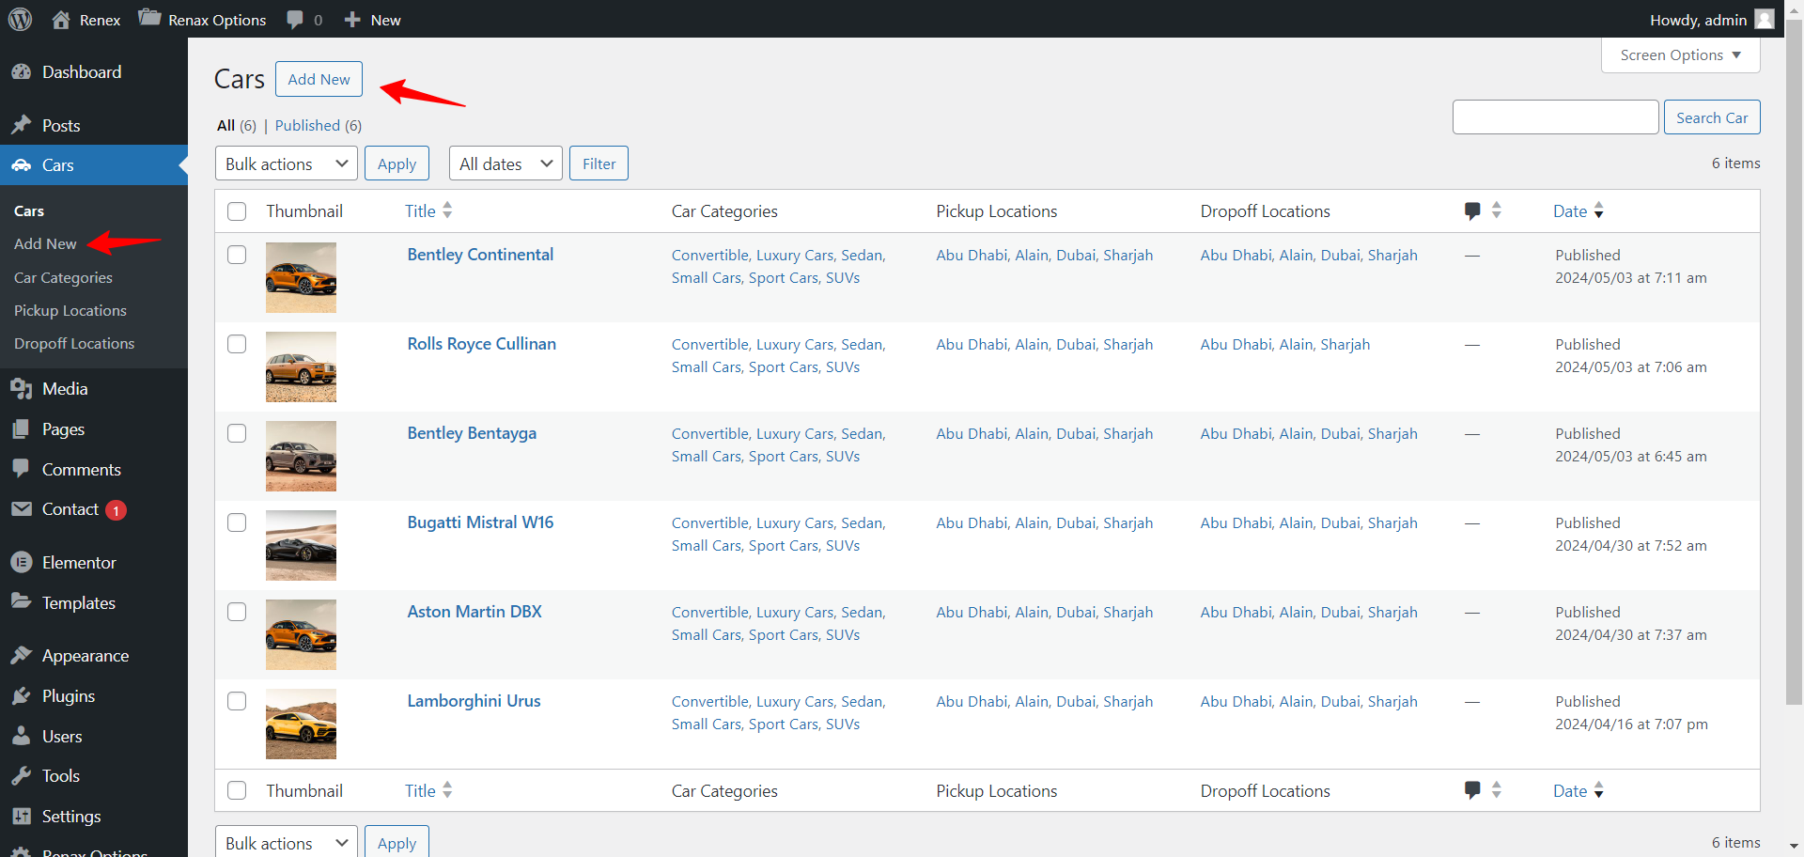Click the Dashboard gauge icon

pos(22,72)
